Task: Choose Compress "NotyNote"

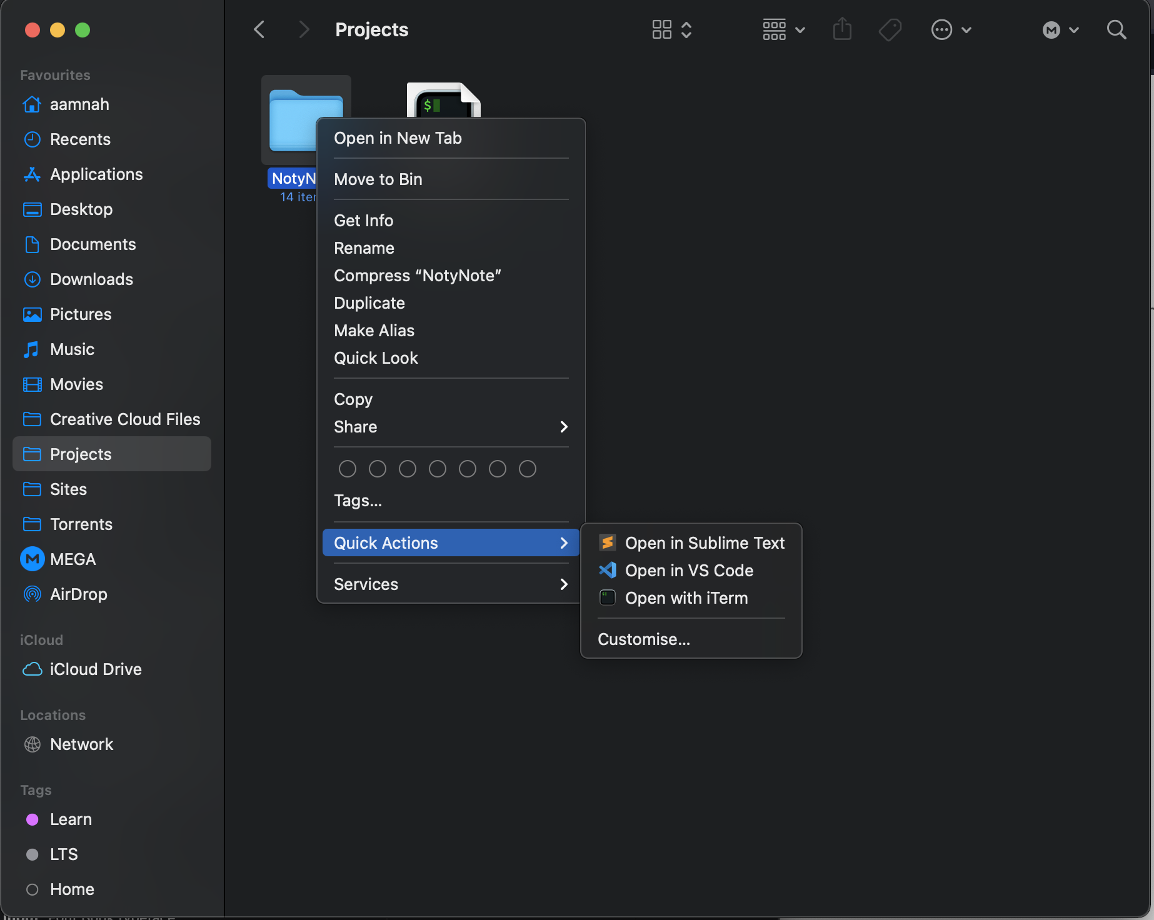Action: (451, 276)
